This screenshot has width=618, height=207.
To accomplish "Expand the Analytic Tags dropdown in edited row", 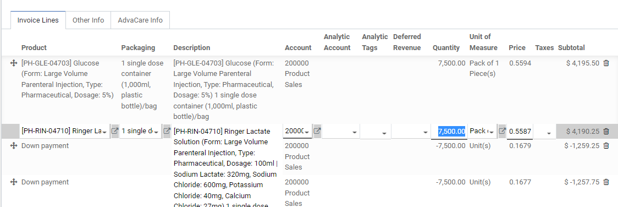I will (x=376, y=132).
